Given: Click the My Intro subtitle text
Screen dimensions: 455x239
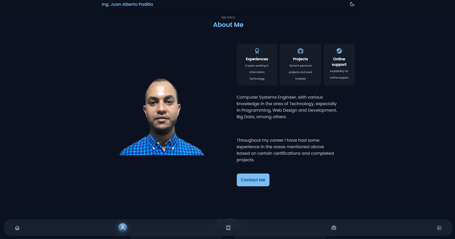Looking at the screenshot, I should (228, 17).
